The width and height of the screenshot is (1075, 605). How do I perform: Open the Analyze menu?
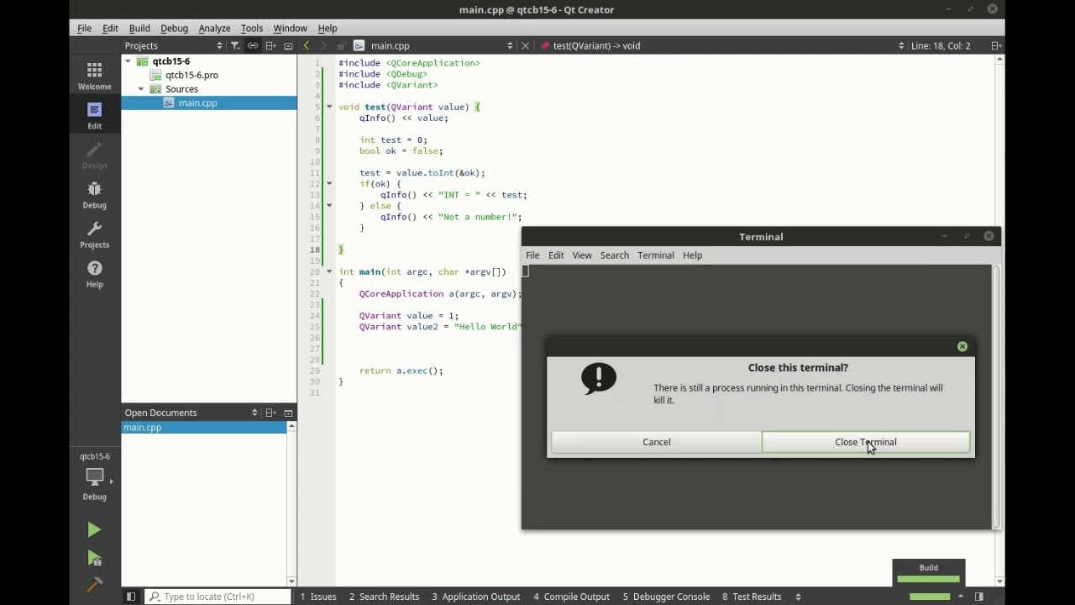click(x=214, y=28)
